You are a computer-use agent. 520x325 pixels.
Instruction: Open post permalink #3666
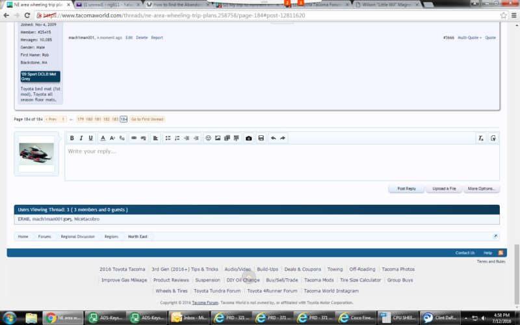tap(448, 38)
